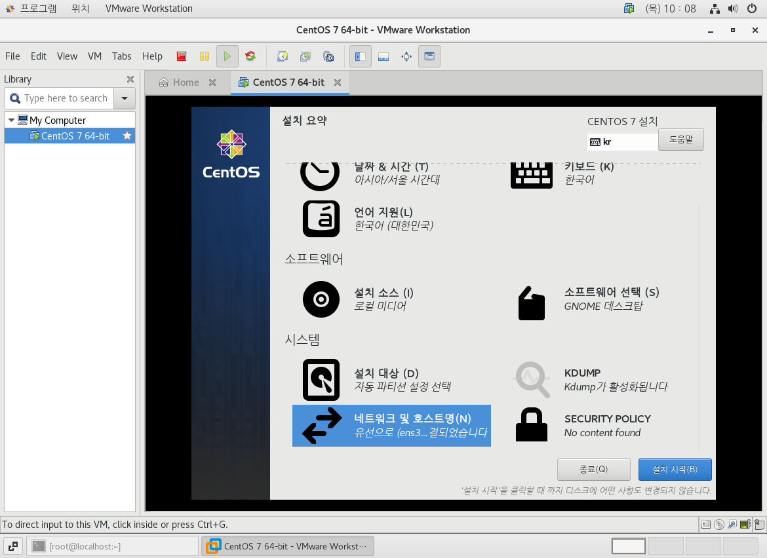The height and width of the screenshot is (558, 767).
Task: Click the full screen mode icon
Action: (406, 56)
